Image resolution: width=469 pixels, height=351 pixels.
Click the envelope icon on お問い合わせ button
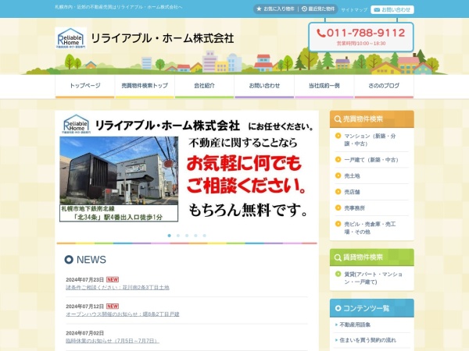click(377, 10)
